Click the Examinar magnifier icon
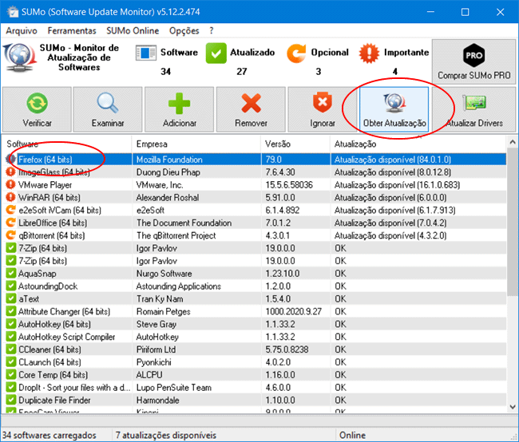Viewport: 519px width, 442px height. (x=108, y=103)
